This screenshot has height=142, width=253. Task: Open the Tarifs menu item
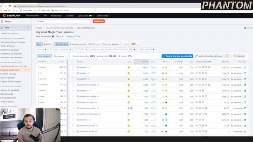point(45,16)
